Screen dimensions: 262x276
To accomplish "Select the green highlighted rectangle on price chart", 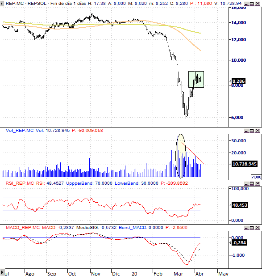I will (196, 79).
